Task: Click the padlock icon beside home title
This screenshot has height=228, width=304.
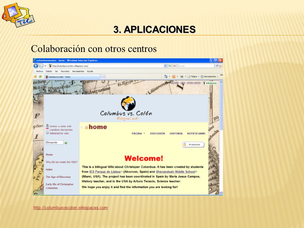Action: tap(86, 127)
